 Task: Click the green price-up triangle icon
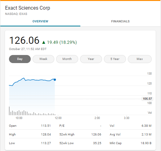(x=44, y=42)
